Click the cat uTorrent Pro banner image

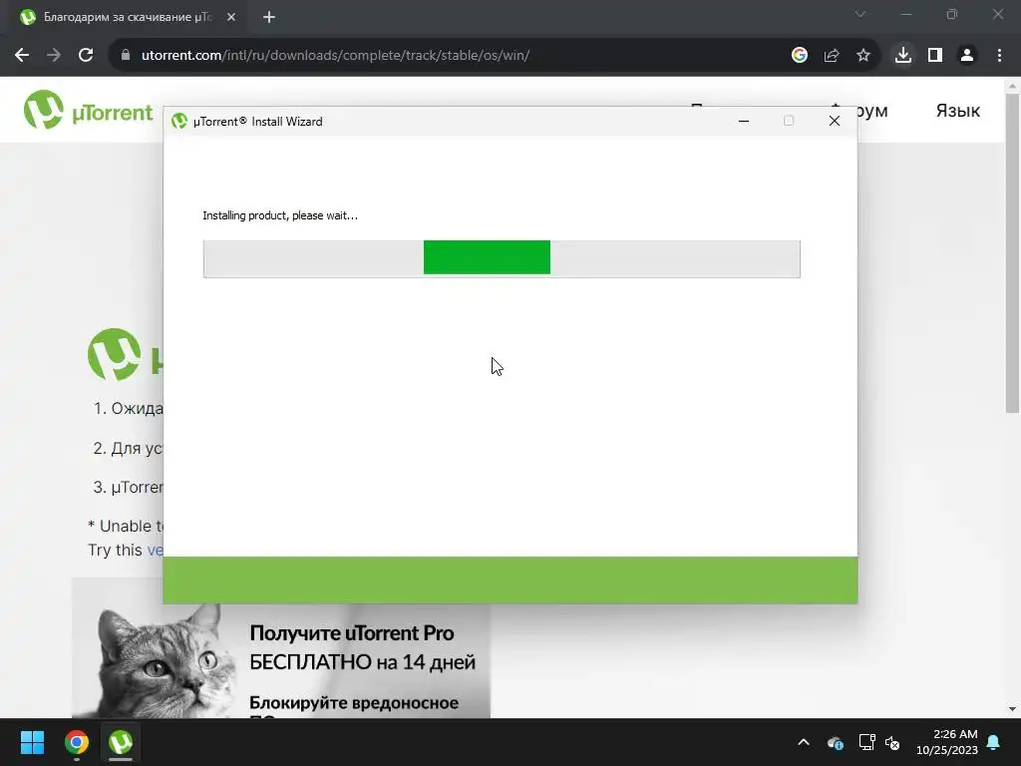[x=280, y=648]
